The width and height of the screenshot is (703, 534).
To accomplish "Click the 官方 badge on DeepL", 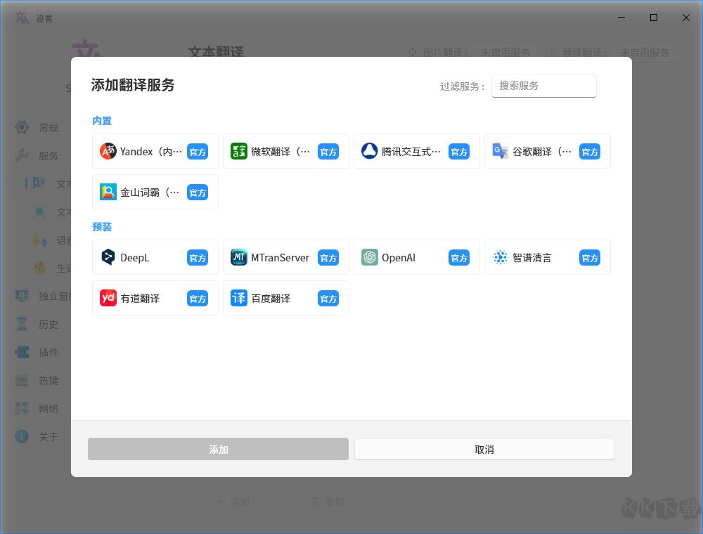I will pos(198,258).
